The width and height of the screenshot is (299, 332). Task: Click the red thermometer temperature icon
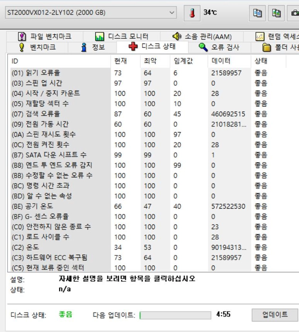[192, 13]
